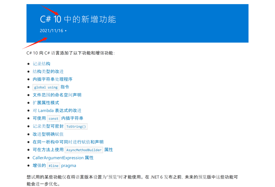275x187 pixels.
Task: Click the title C# 10 中的新增功能
Action: click(x=78, y=19)
